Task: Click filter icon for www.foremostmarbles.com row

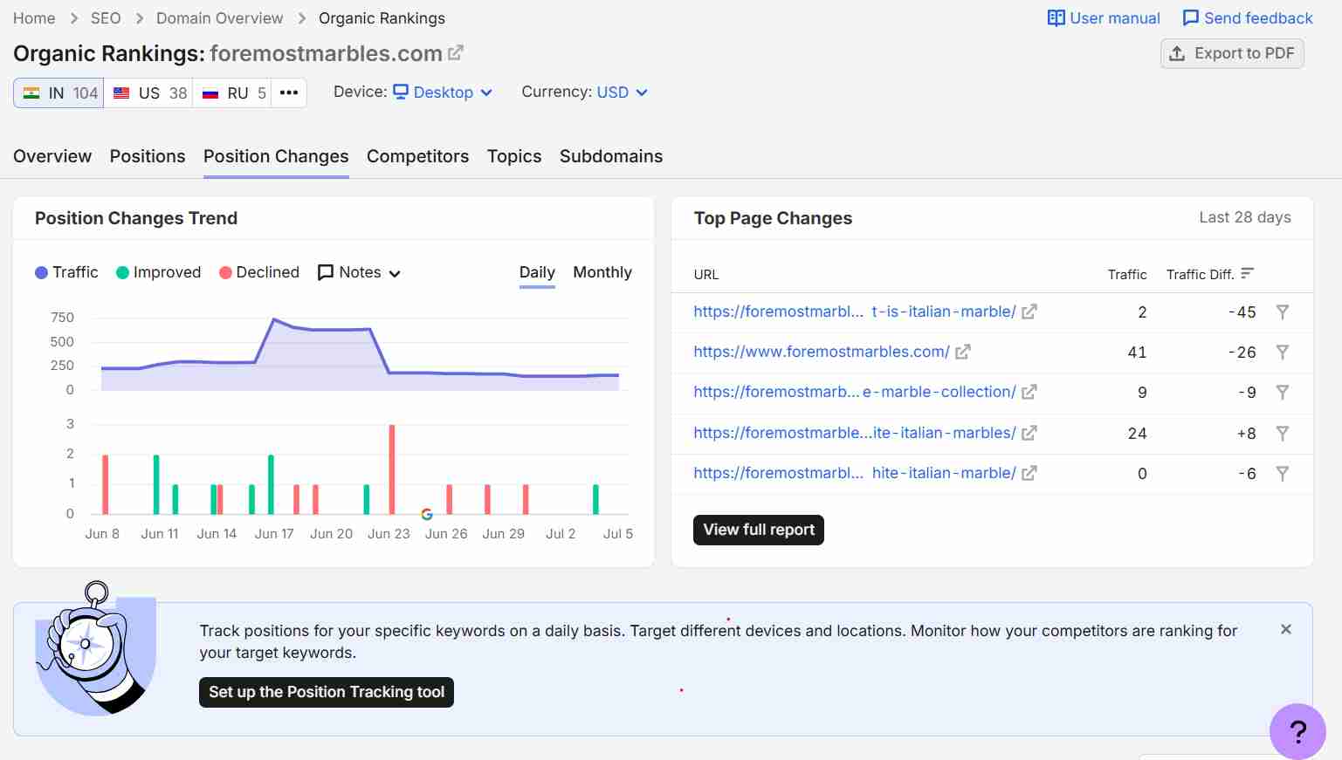Action: click(1282, 352)
